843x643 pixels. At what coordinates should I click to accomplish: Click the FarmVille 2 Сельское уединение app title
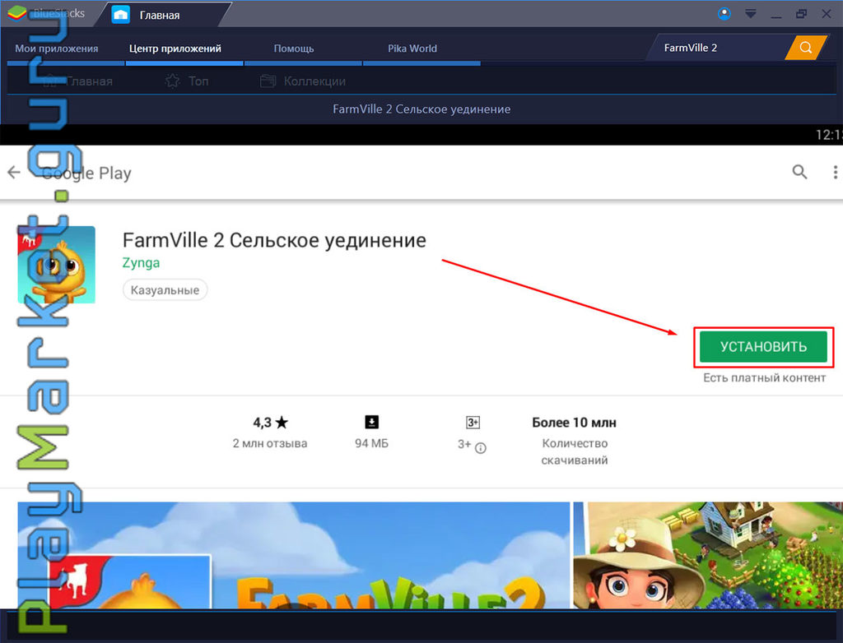[274, 240]
